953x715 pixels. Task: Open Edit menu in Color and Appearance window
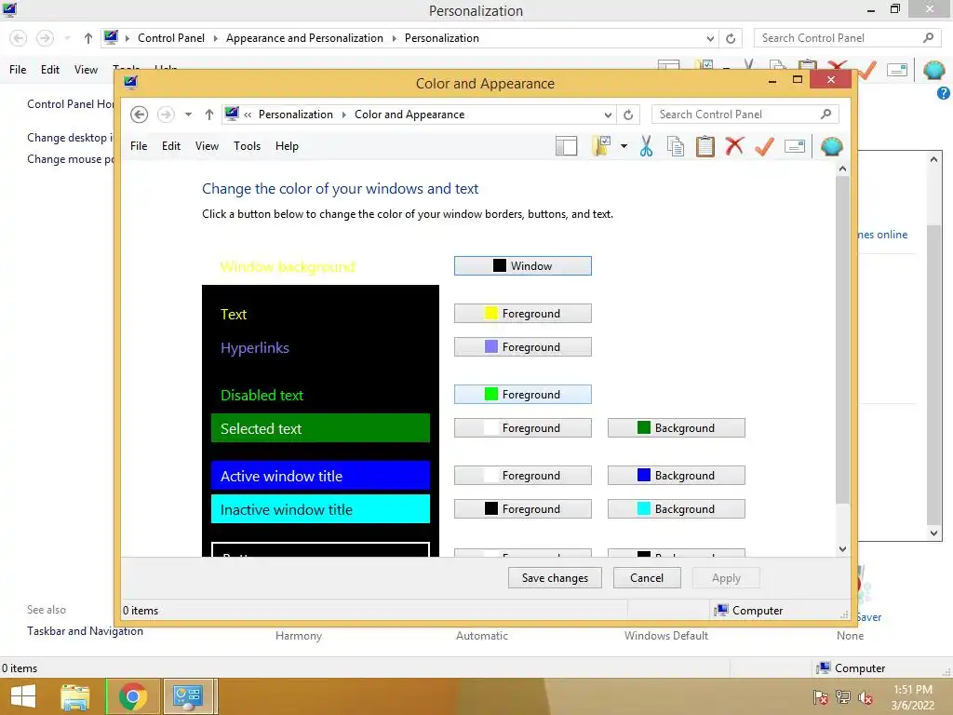pos(171,146)
